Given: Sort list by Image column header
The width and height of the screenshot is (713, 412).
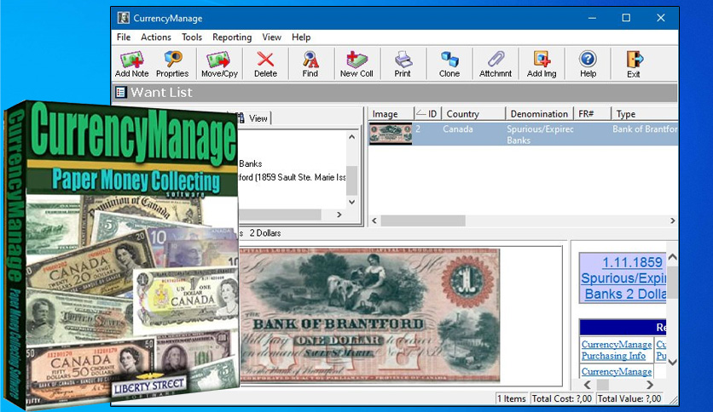Looking at the screenshot, I should (391, 113).
